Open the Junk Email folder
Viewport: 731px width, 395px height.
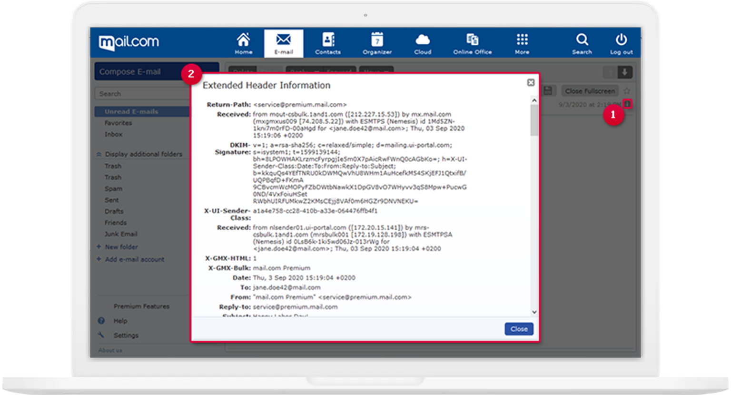coord(121,234)
